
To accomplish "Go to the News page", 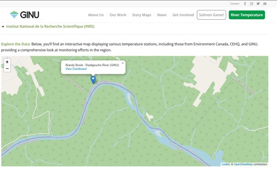I will click(x=162, y=15).
